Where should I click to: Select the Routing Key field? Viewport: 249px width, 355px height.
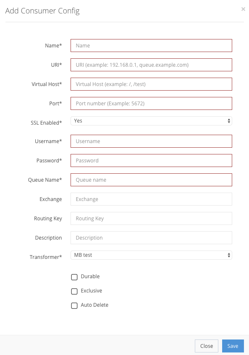click(151, 219)
